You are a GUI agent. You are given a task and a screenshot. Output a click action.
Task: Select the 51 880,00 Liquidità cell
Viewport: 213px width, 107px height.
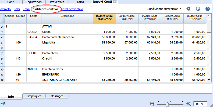[104, 43]
